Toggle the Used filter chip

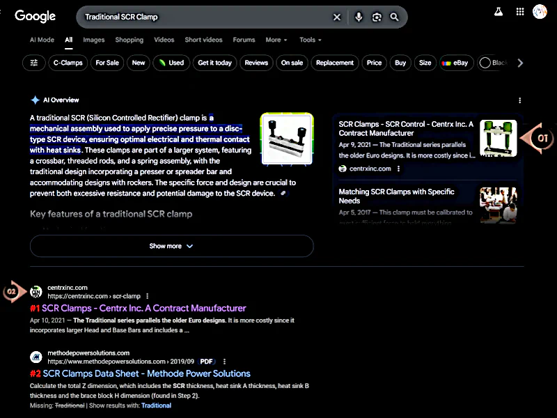tap(171, 63)
